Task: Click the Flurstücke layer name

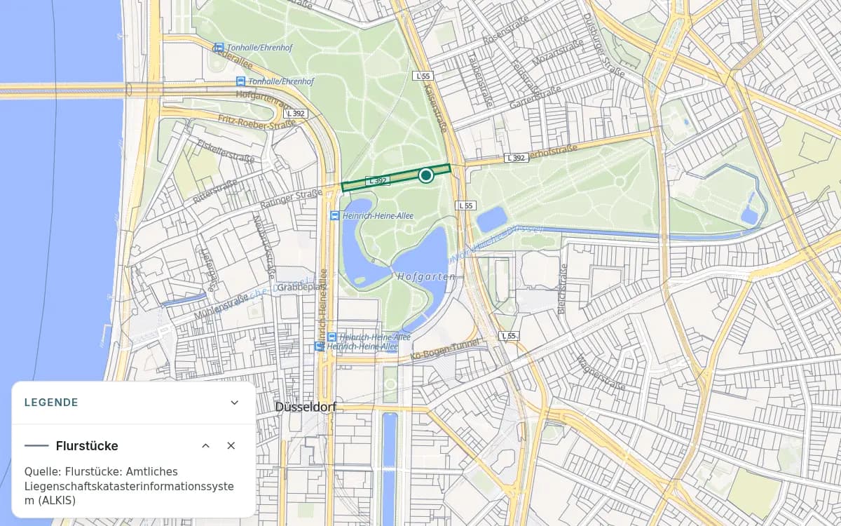Action: [87, 446]
